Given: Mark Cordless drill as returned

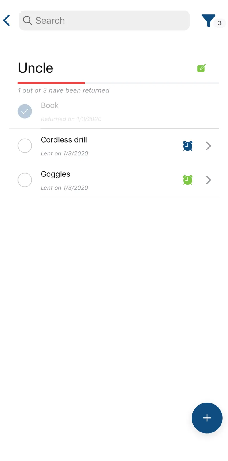Looking at the screenshot, I should (25, 146).
